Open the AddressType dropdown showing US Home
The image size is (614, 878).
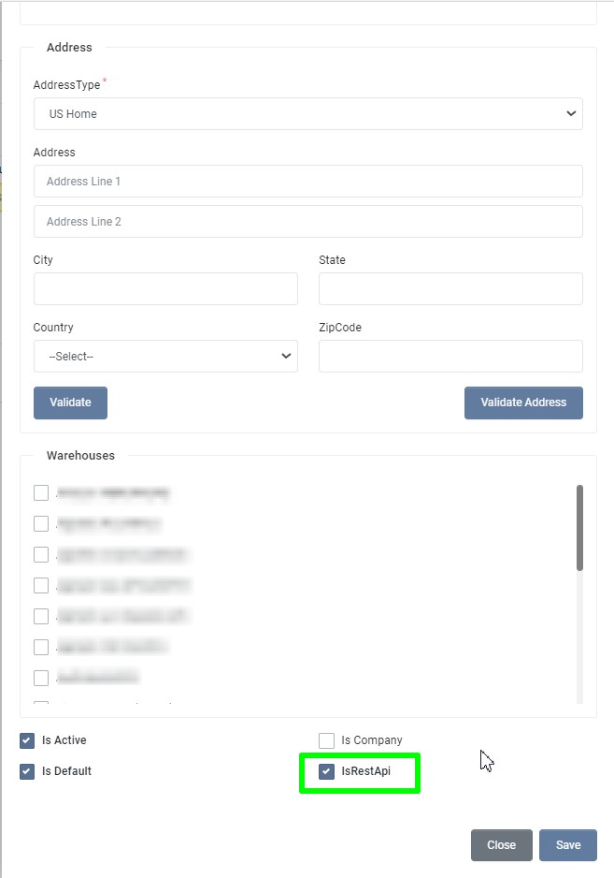pyautogui.click(x=307, y=113)
